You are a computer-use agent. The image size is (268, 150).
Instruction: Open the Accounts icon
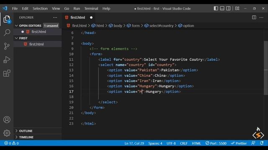[7, 120]
